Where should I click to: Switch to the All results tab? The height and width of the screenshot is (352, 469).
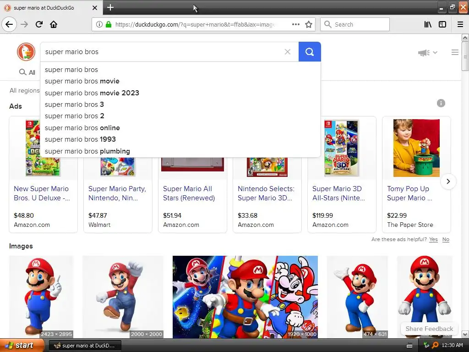click(27, 72)
